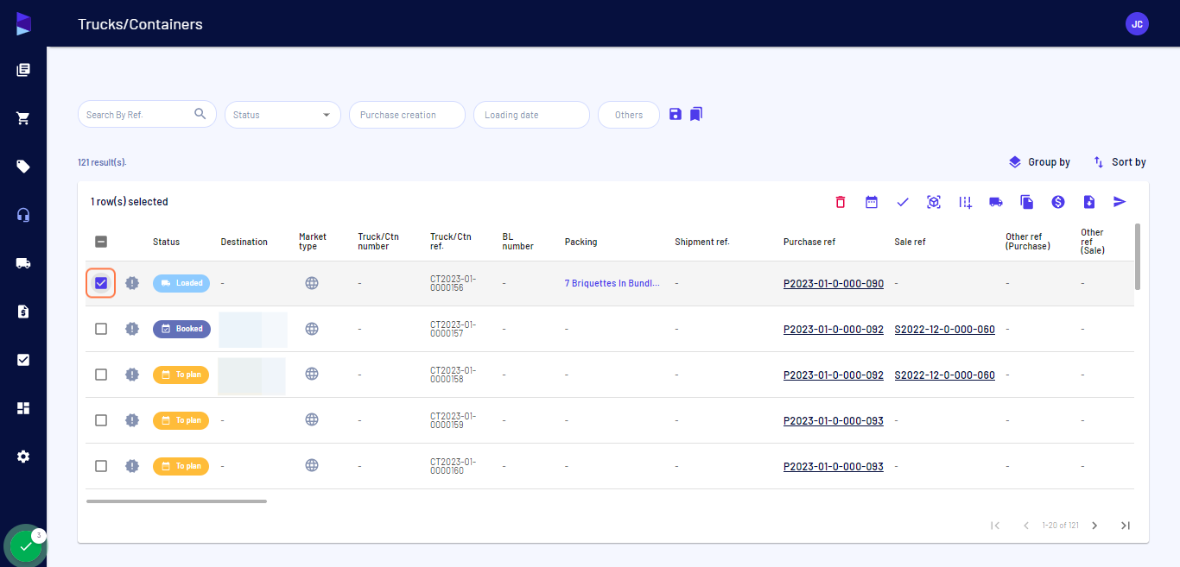1180x567 pixels.
Task: Toggle the header select-all checkbox
Action: (101, 242)
